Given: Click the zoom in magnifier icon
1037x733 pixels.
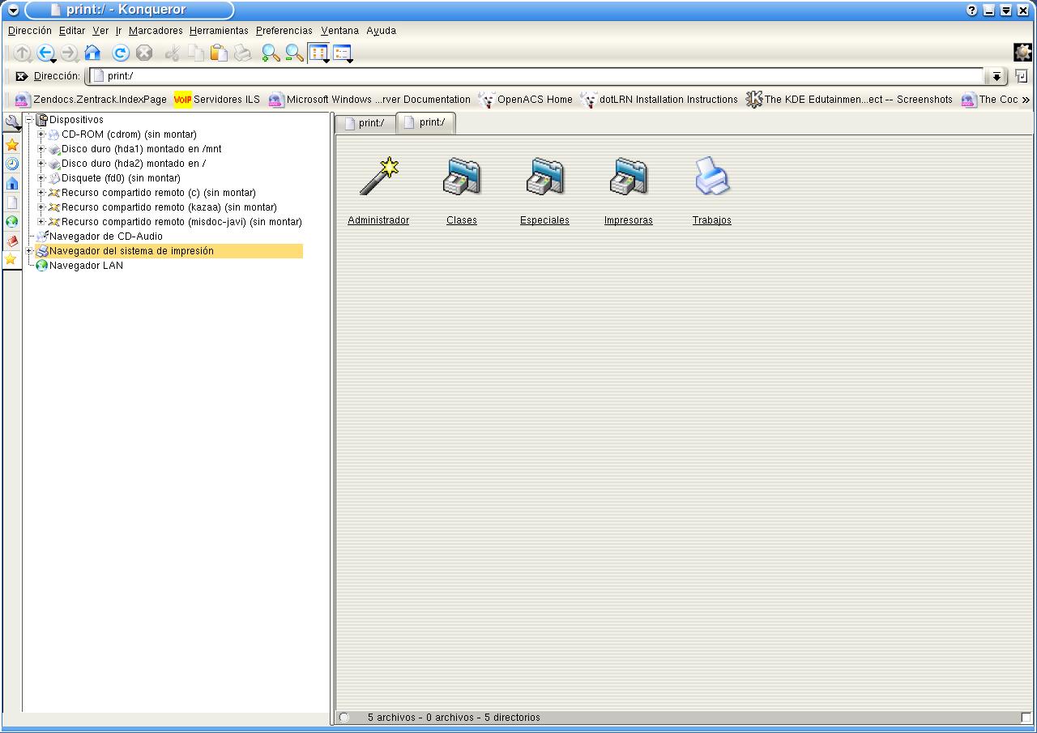Looking at the screenshot, I should coord(271,53).
